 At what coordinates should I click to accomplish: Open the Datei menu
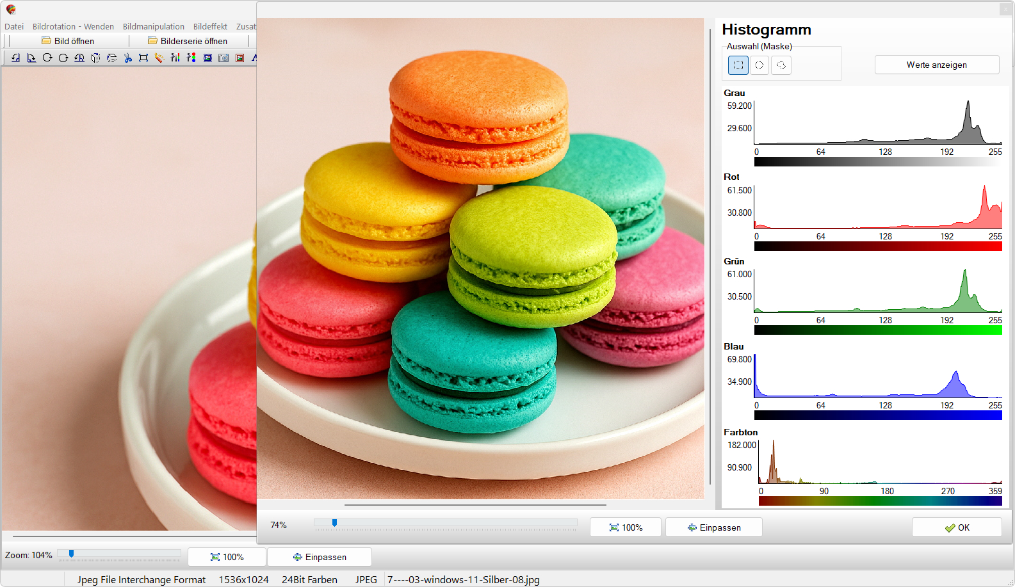(x=14, y=26)
